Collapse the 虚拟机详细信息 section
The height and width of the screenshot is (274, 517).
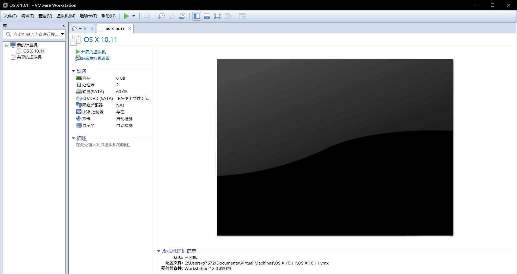(x=159, y=251)
